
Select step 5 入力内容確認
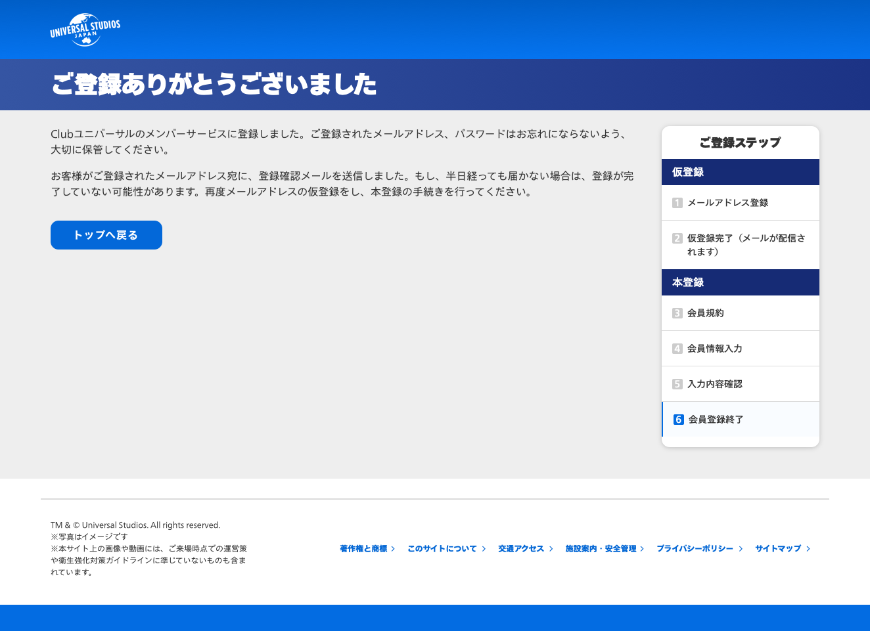coord(741,384)
